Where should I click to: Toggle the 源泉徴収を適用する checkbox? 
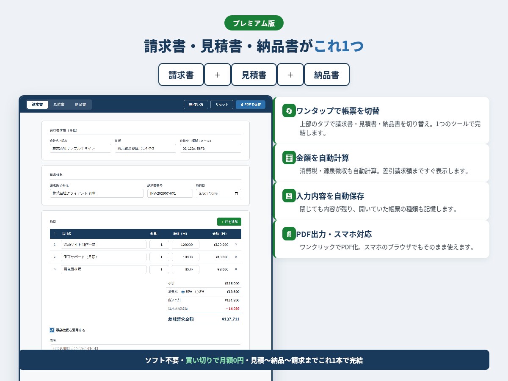(x=52, y=330)
